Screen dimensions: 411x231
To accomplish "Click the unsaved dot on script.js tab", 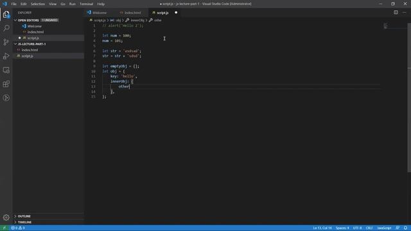I will point(176,13).
